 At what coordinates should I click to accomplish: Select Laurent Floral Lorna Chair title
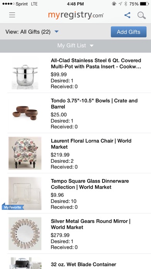[x=91, y=144]
